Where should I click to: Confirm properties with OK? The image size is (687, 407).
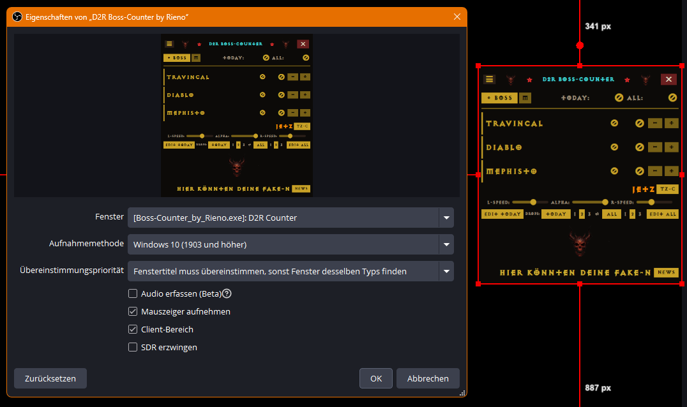coord(376,378)
